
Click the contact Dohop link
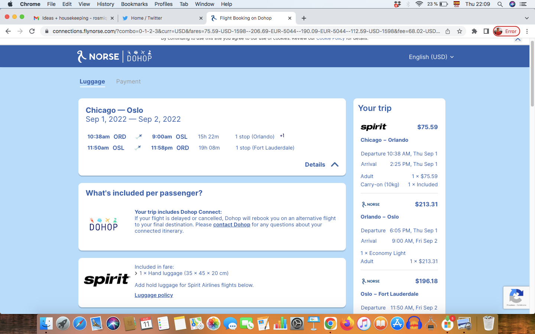coord(231,225)
